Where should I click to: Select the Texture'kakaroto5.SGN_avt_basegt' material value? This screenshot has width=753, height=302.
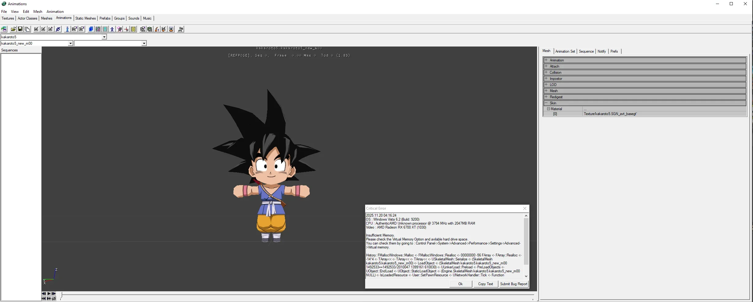coord(664,114)
